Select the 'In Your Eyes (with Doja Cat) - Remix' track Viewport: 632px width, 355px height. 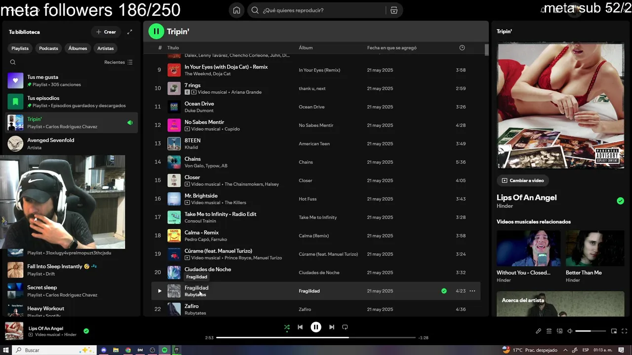pos(316,70)
